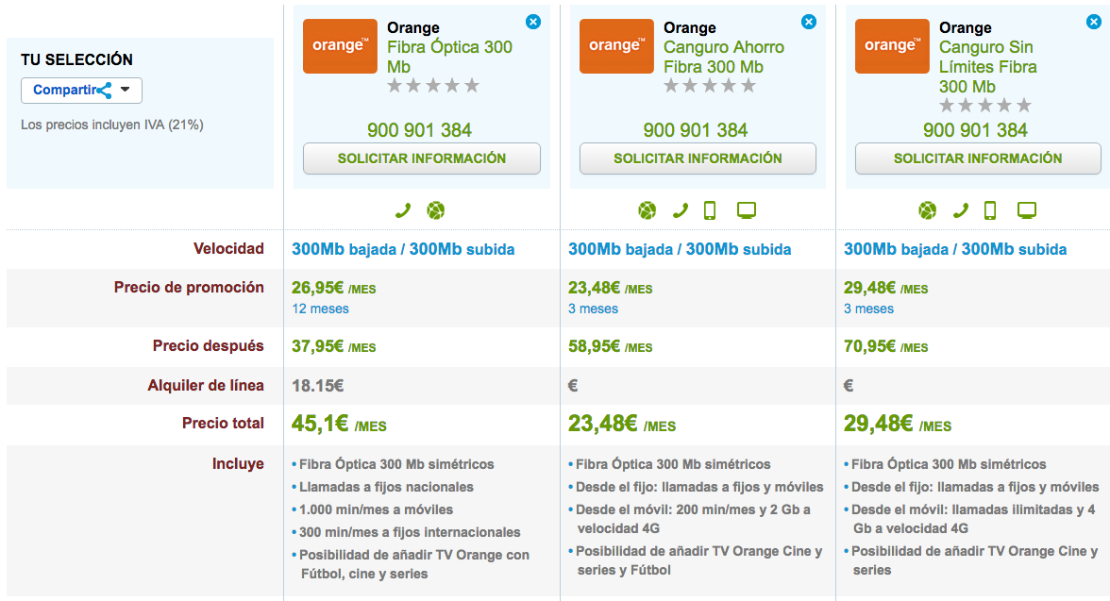Click TV icon under Canguro Ahorro
This screenshot has width=1110, height=601.
[746, 210]
